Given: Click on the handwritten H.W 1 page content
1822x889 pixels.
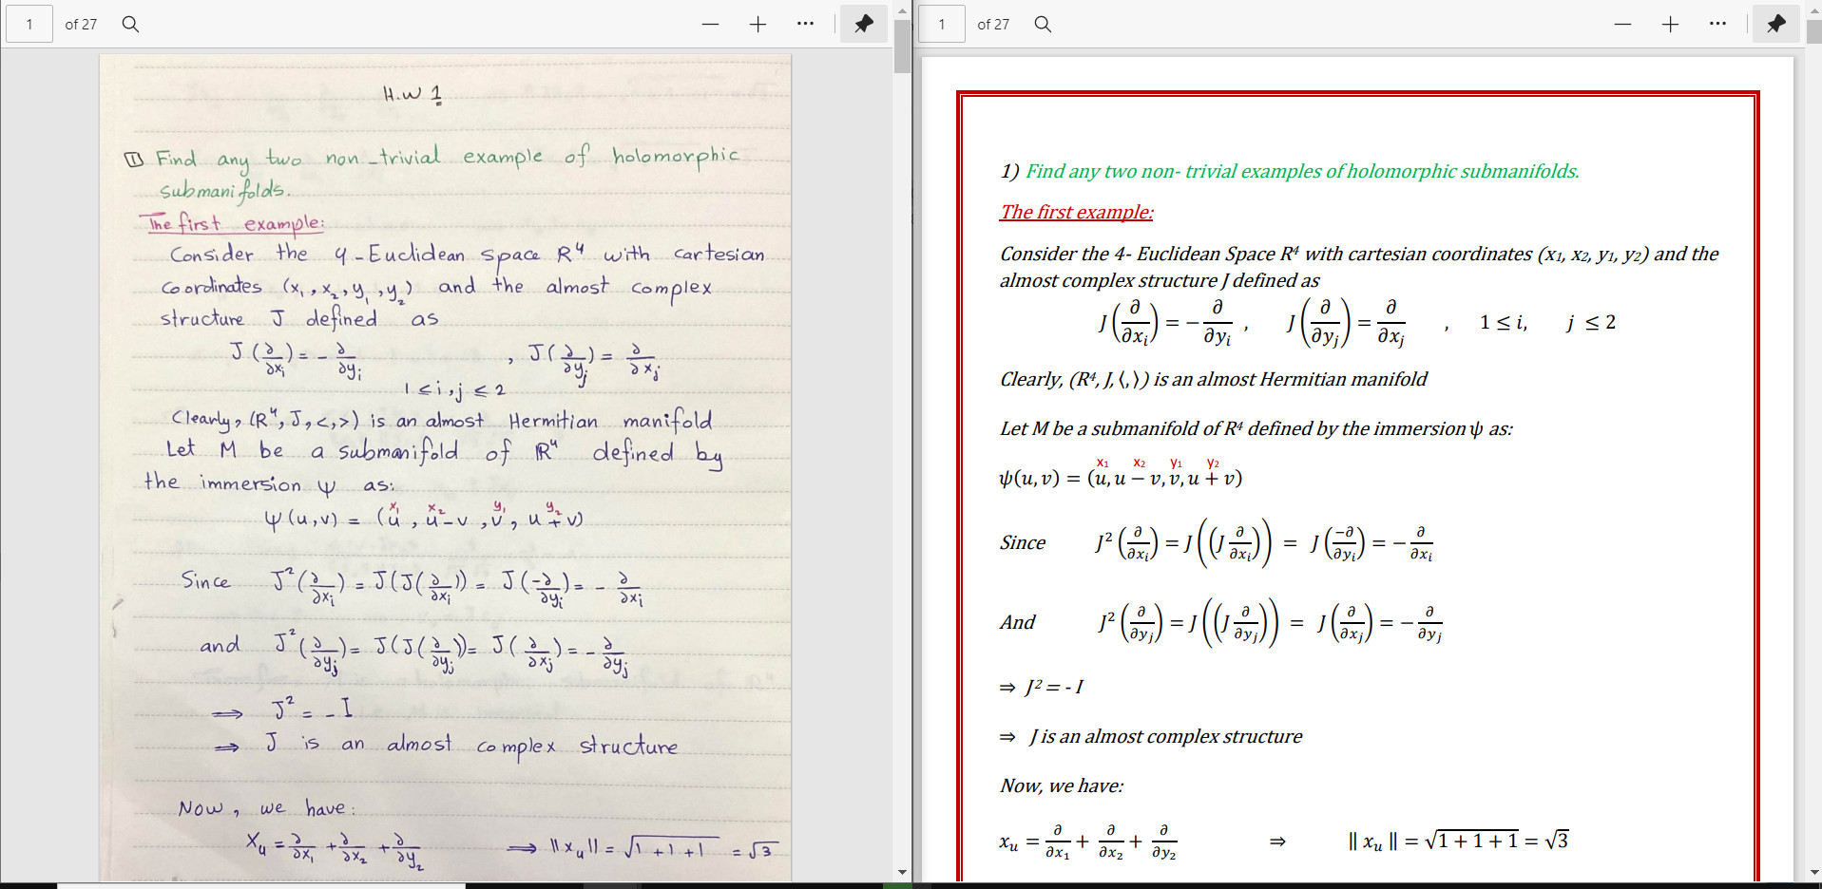Looking at the screenshot, I should coord(447,427).
